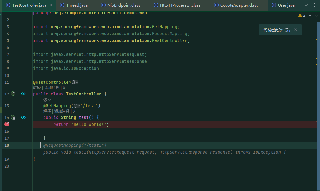The width and height of the screenshot is (320, 191).
Task: Click the Explain code lens above class TestController
Action: pyautogui.click(x=37, y=88)
